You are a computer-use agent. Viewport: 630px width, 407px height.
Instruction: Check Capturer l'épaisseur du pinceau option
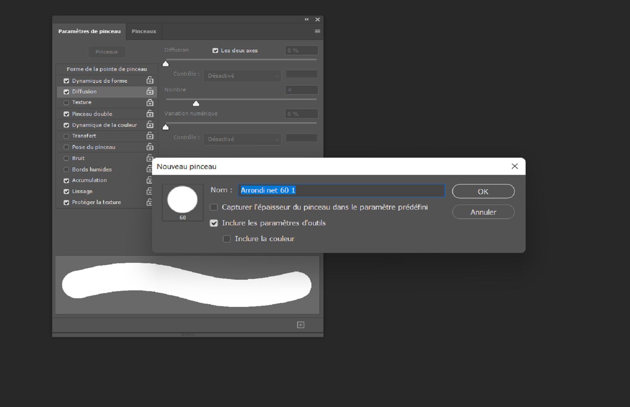point(214,207)
